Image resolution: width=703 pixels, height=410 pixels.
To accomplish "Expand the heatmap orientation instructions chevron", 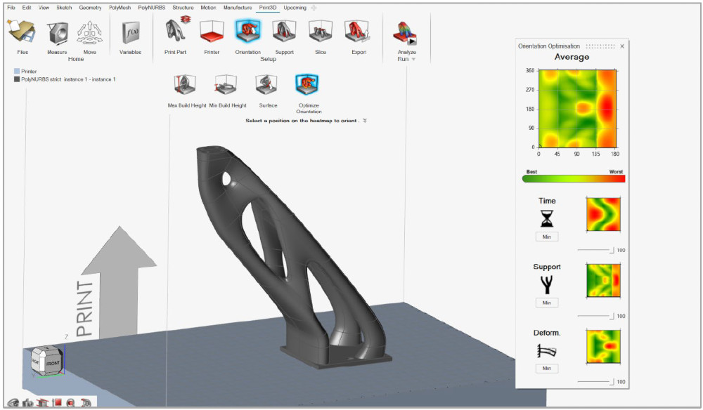I will click(364, 120).
